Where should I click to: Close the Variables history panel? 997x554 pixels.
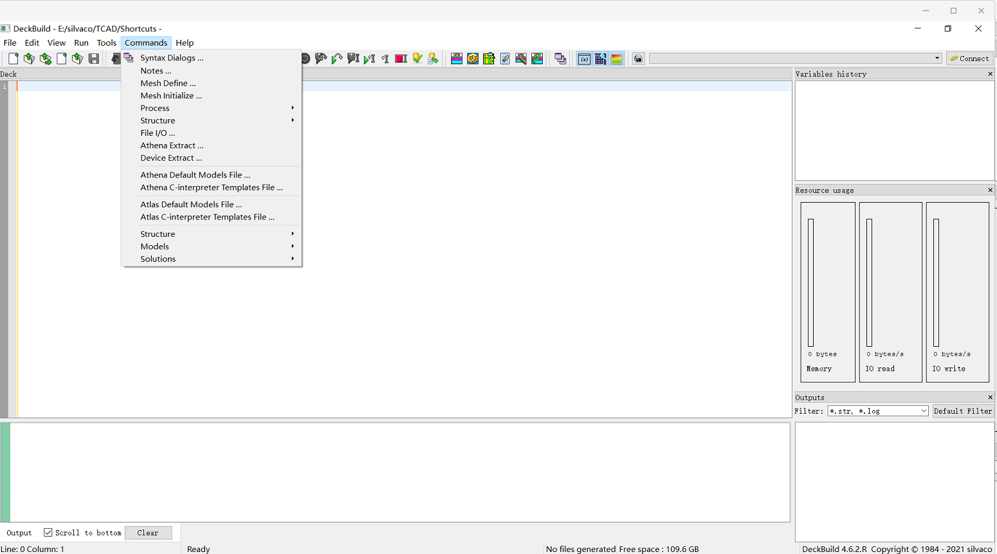990,73
